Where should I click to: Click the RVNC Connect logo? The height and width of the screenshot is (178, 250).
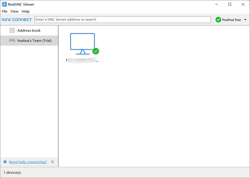[17, 20]
